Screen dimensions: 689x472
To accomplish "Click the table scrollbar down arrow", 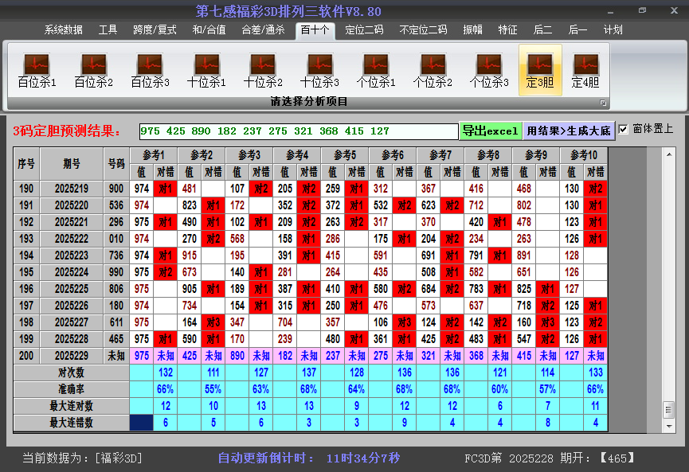I will point(668,423).
